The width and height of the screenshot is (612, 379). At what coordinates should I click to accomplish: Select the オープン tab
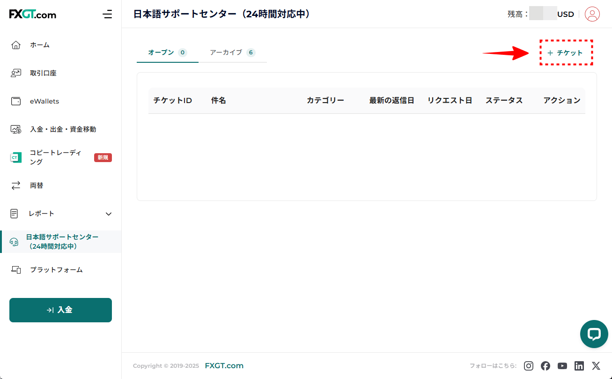pos(167,52)
